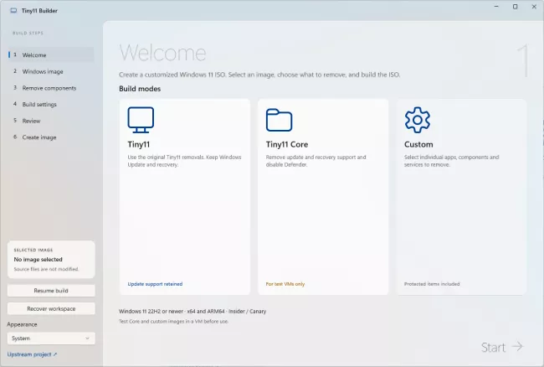The height and width of the screenshot is (367, 544).
Task: Expand the Appearance combo box chevron
Action: [87, 339]
